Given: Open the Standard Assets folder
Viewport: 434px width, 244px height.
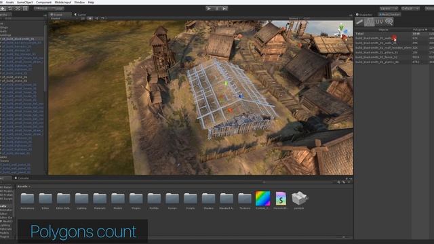Looking at the screenshot, I should click(x=226, y=201).
